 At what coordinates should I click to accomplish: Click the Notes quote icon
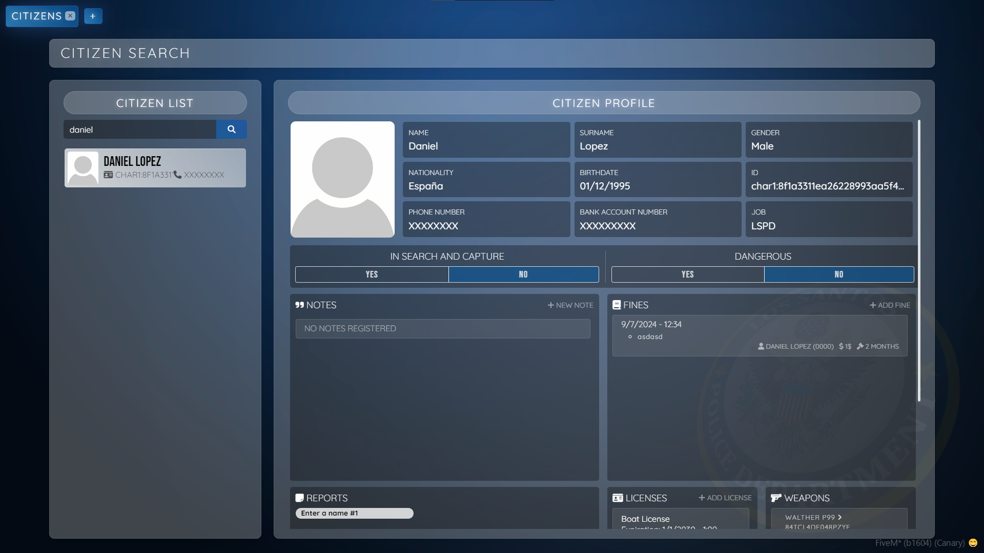point(299,305)
